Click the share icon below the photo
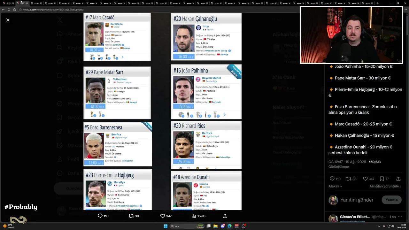 [225, 216]
